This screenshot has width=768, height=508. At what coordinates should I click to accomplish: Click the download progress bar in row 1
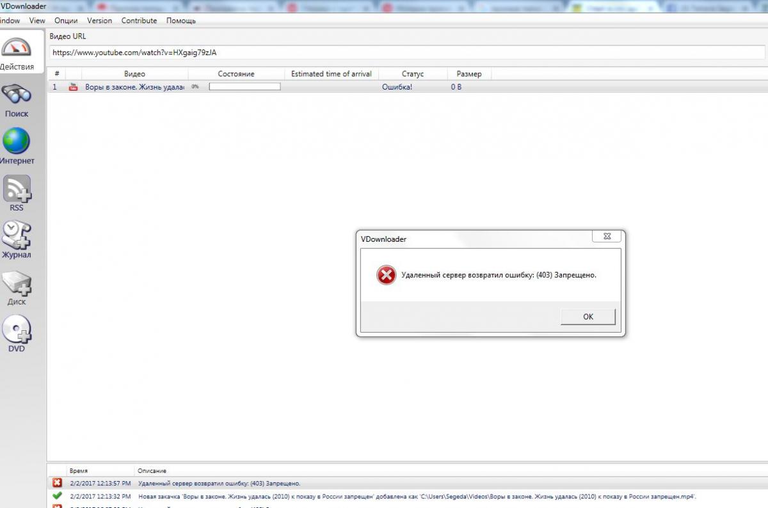click(x=244, y=87)
